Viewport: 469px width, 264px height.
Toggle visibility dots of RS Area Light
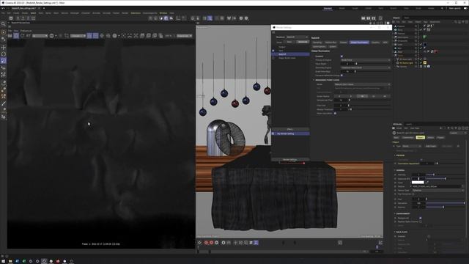(418, 59)
